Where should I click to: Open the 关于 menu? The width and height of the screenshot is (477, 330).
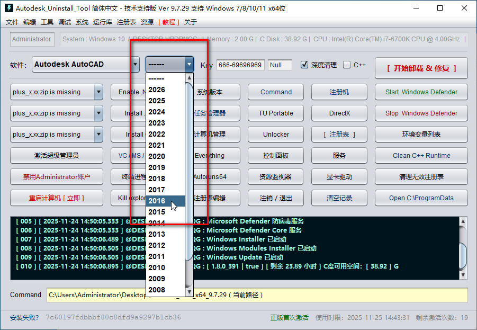click(191, 22)
